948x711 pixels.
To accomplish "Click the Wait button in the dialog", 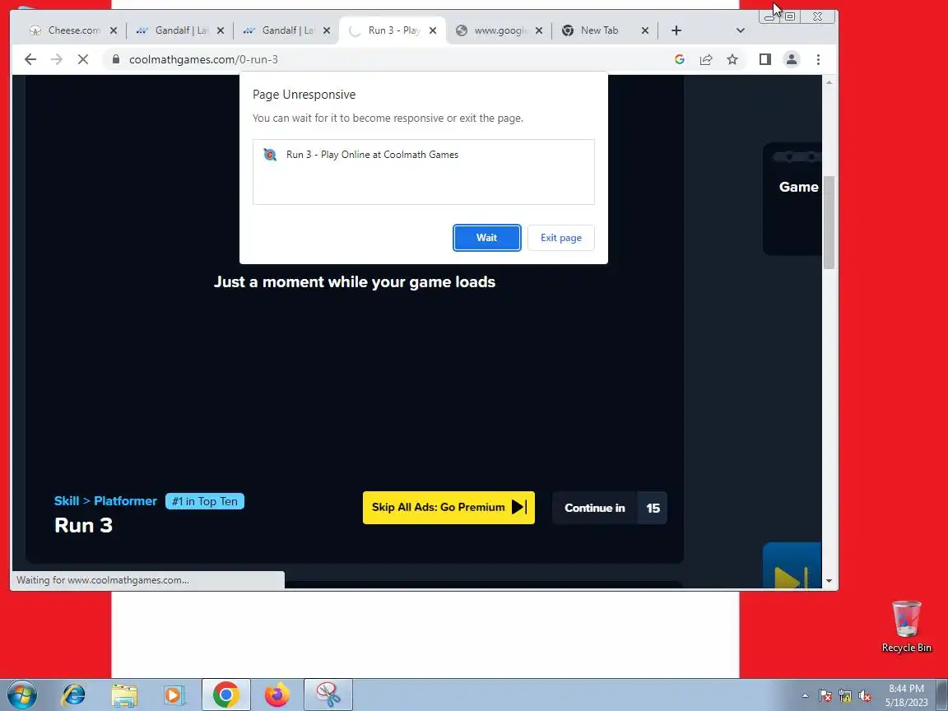I will (486, 238).
